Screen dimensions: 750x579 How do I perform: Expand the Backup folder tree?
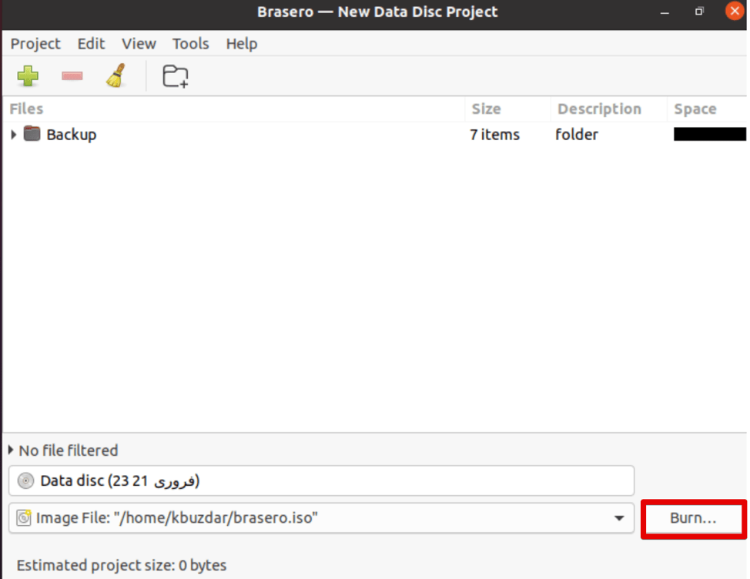click(12, 134)
